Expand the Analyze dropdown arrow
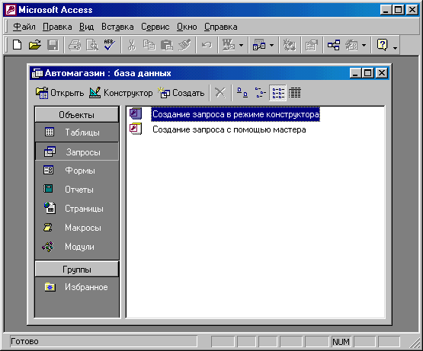The image size is (423, 351). 272,45
